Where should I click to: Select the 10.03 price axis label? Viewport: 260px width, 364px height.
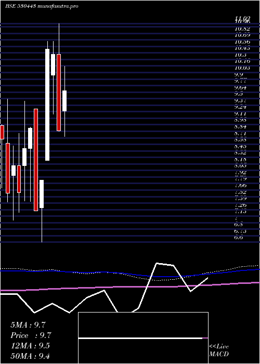pos(242,68)
